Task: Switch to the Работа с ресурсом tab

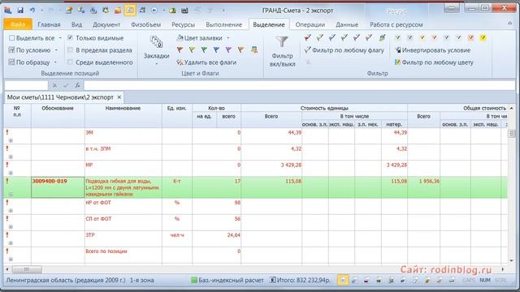Action: 396,24
